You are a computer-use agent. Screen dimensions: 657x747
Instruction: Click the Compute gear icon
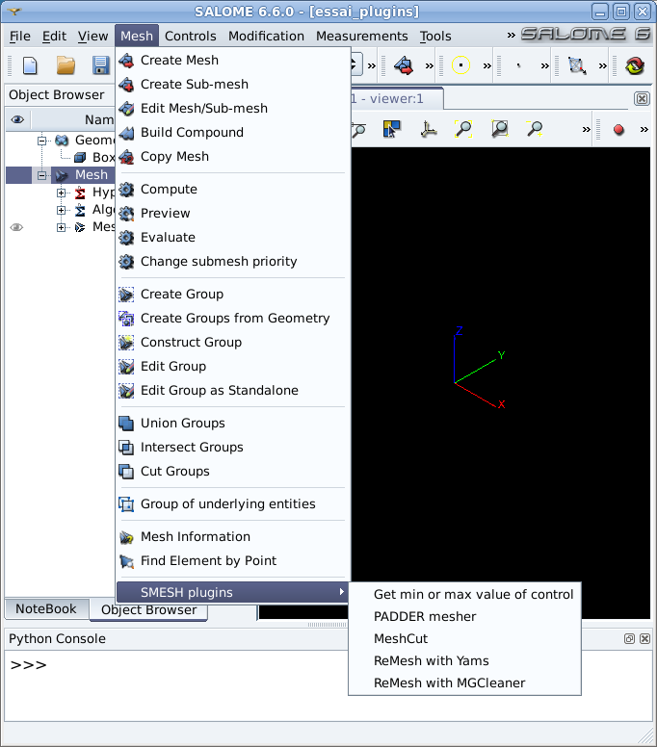pyautogui.click(x=126, y=190)
